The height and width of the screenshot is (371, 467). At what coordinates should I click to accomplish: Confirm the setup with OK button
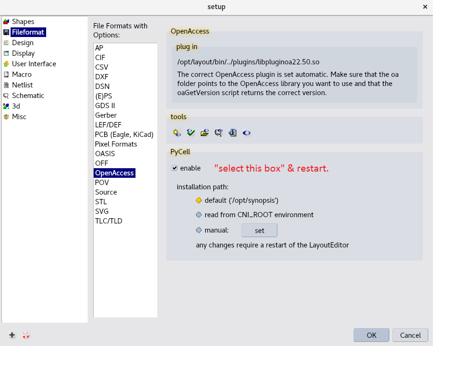point(371,335)
